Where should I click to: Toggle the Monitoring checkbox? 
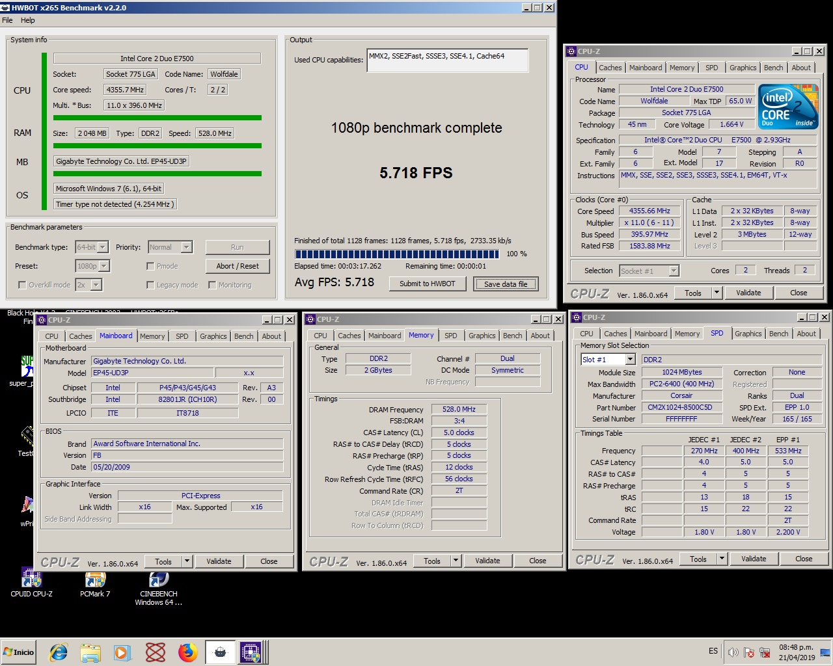tap(212, 285)
